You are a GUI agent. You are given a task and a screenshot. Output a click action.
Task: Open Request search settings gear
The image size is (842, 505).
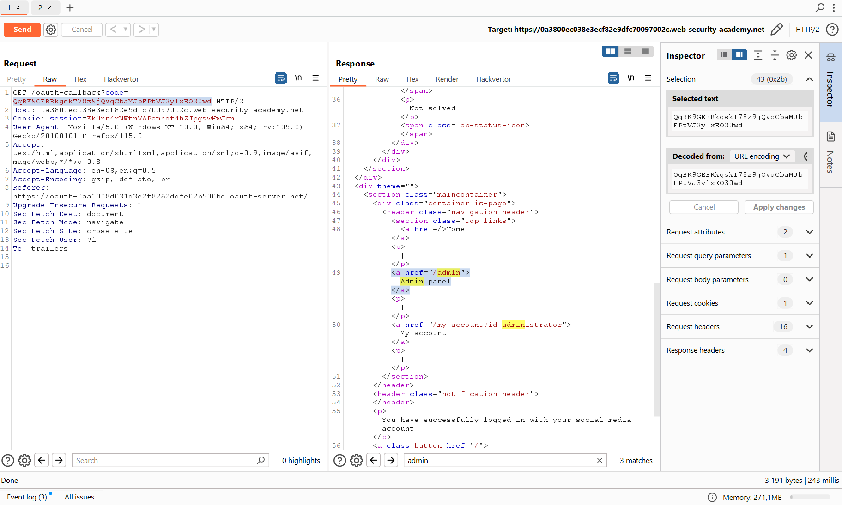24,461
